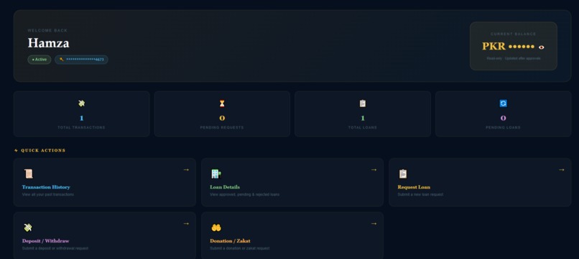Click the money icon on Deposit / Withdraw

pos(28,227)
